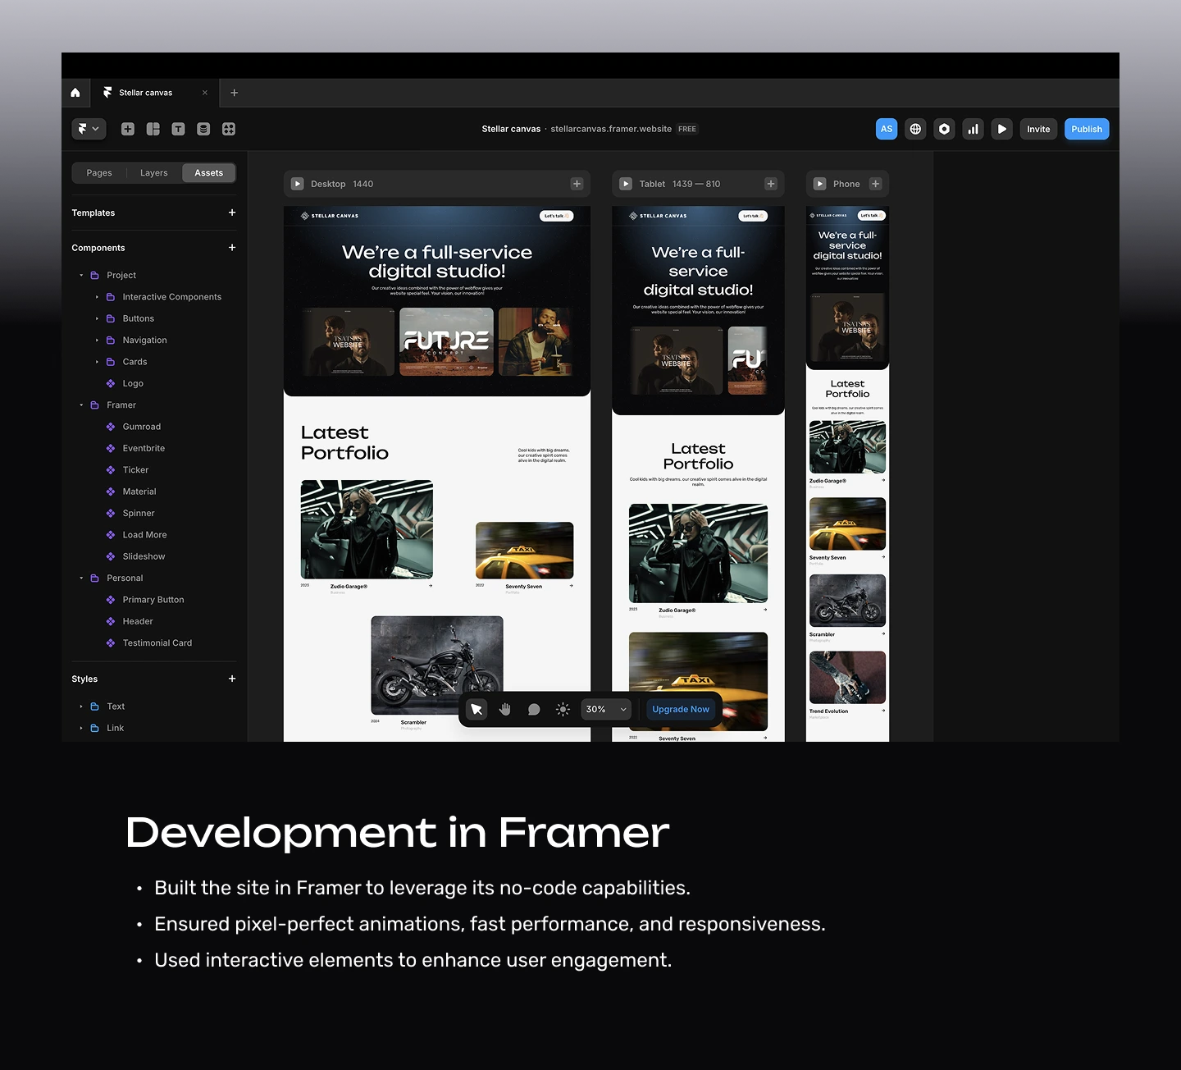Expand the Interactive Components folder
This screenshot has width=1181, height=1070.
97,297
